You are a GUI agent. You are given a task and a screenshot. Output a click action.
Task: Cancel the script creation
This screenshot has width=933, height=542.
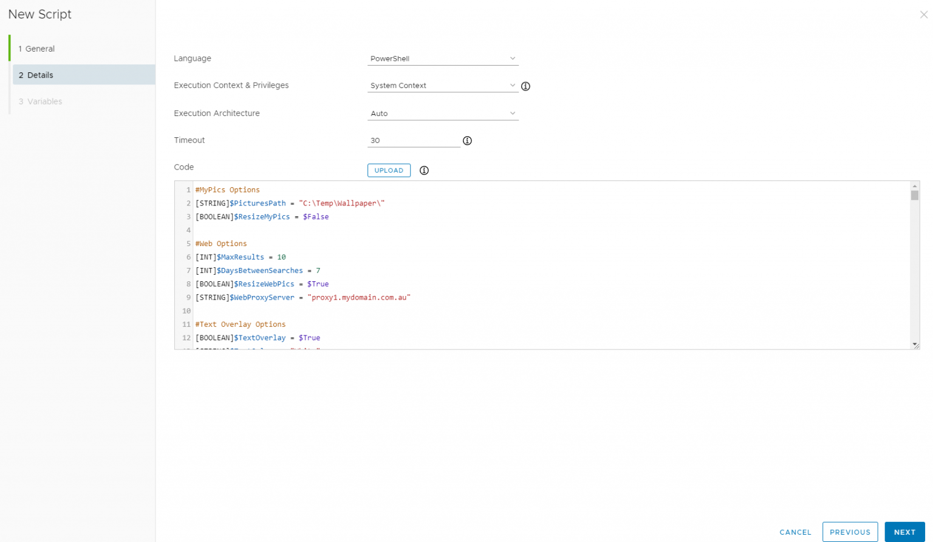click(795, 532)
